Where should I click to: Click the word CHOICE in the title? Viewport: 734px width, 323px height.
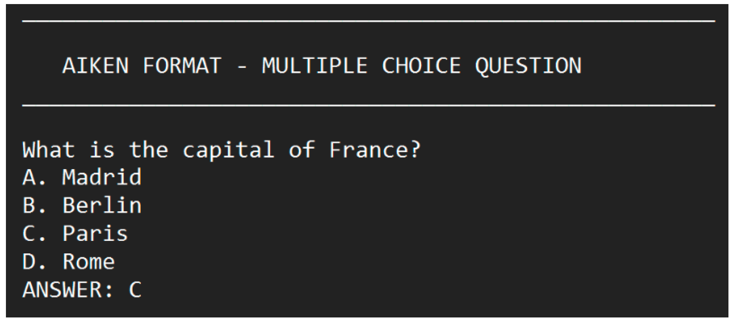421,66
